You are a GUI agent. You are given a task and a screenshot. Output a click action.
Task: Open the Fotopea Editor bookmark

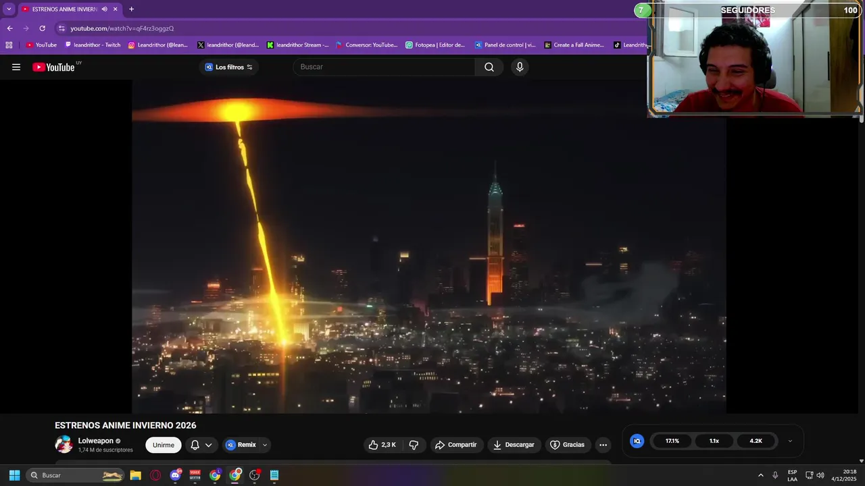(435, 45)
